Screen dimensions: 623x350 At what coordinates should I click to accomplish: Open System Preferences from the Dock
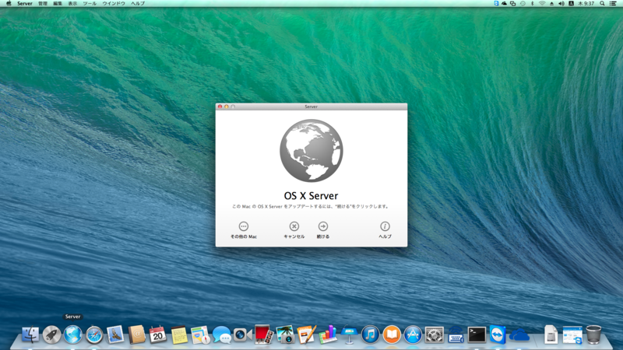click(434, 334)
